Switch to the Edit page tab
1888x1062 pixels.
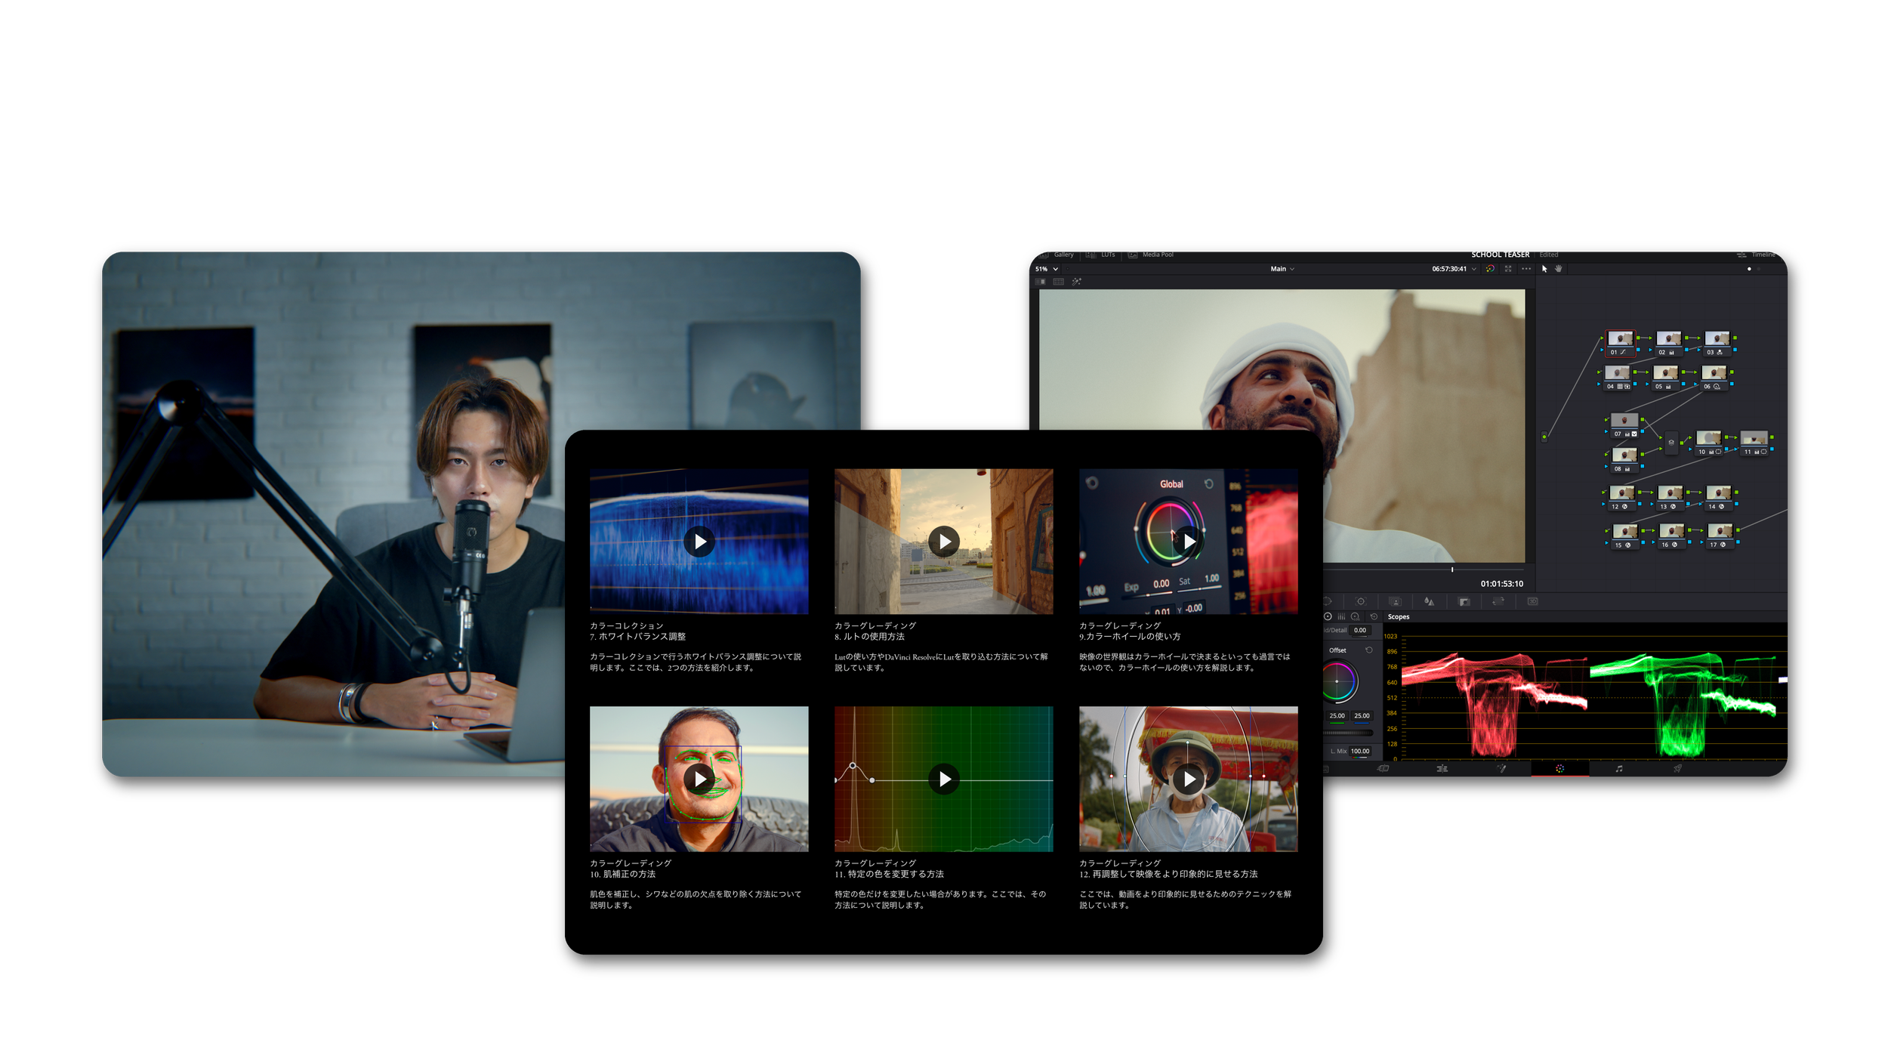1442,769
